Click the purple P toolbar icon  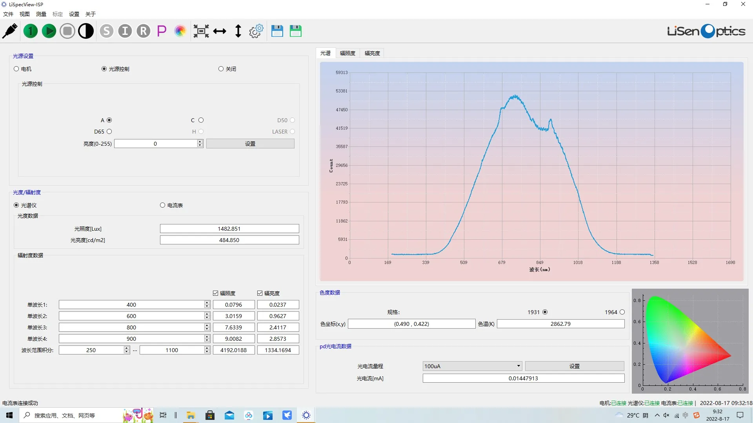pos(162,31)
